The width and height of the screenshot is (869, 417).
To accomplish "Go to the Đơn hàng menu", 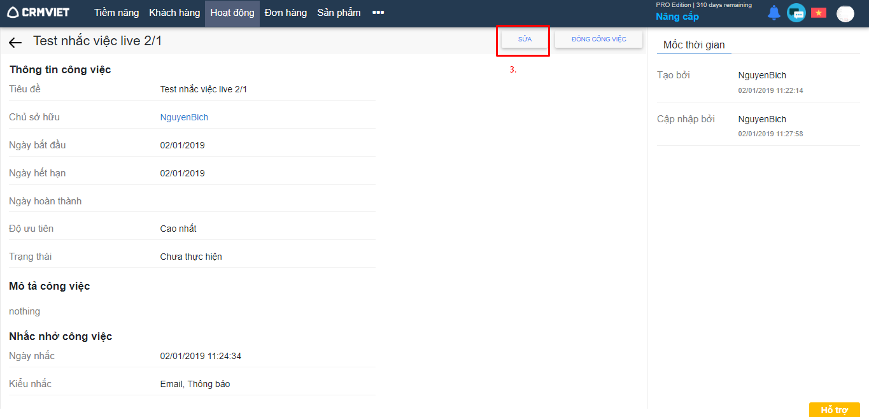I will point(286,13).
